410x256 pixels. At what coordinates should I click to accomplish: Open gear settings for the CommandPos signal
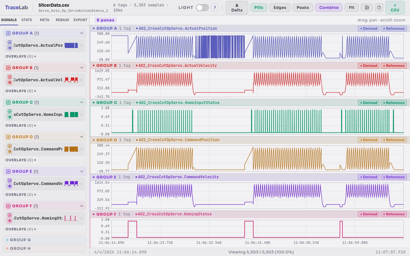10,151
